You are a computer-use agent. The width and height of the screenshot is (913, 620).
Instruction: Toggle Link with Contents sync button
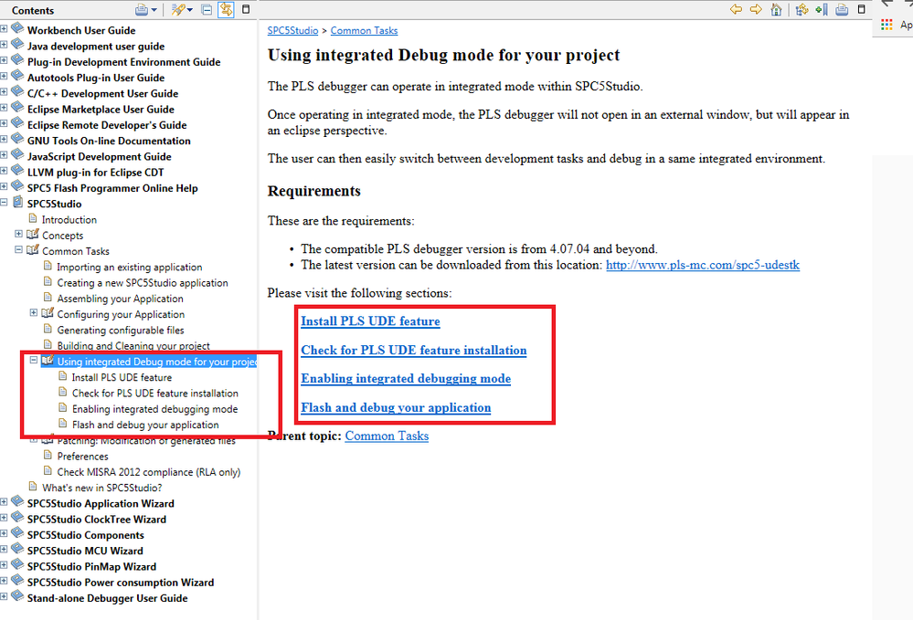(226, 10)
